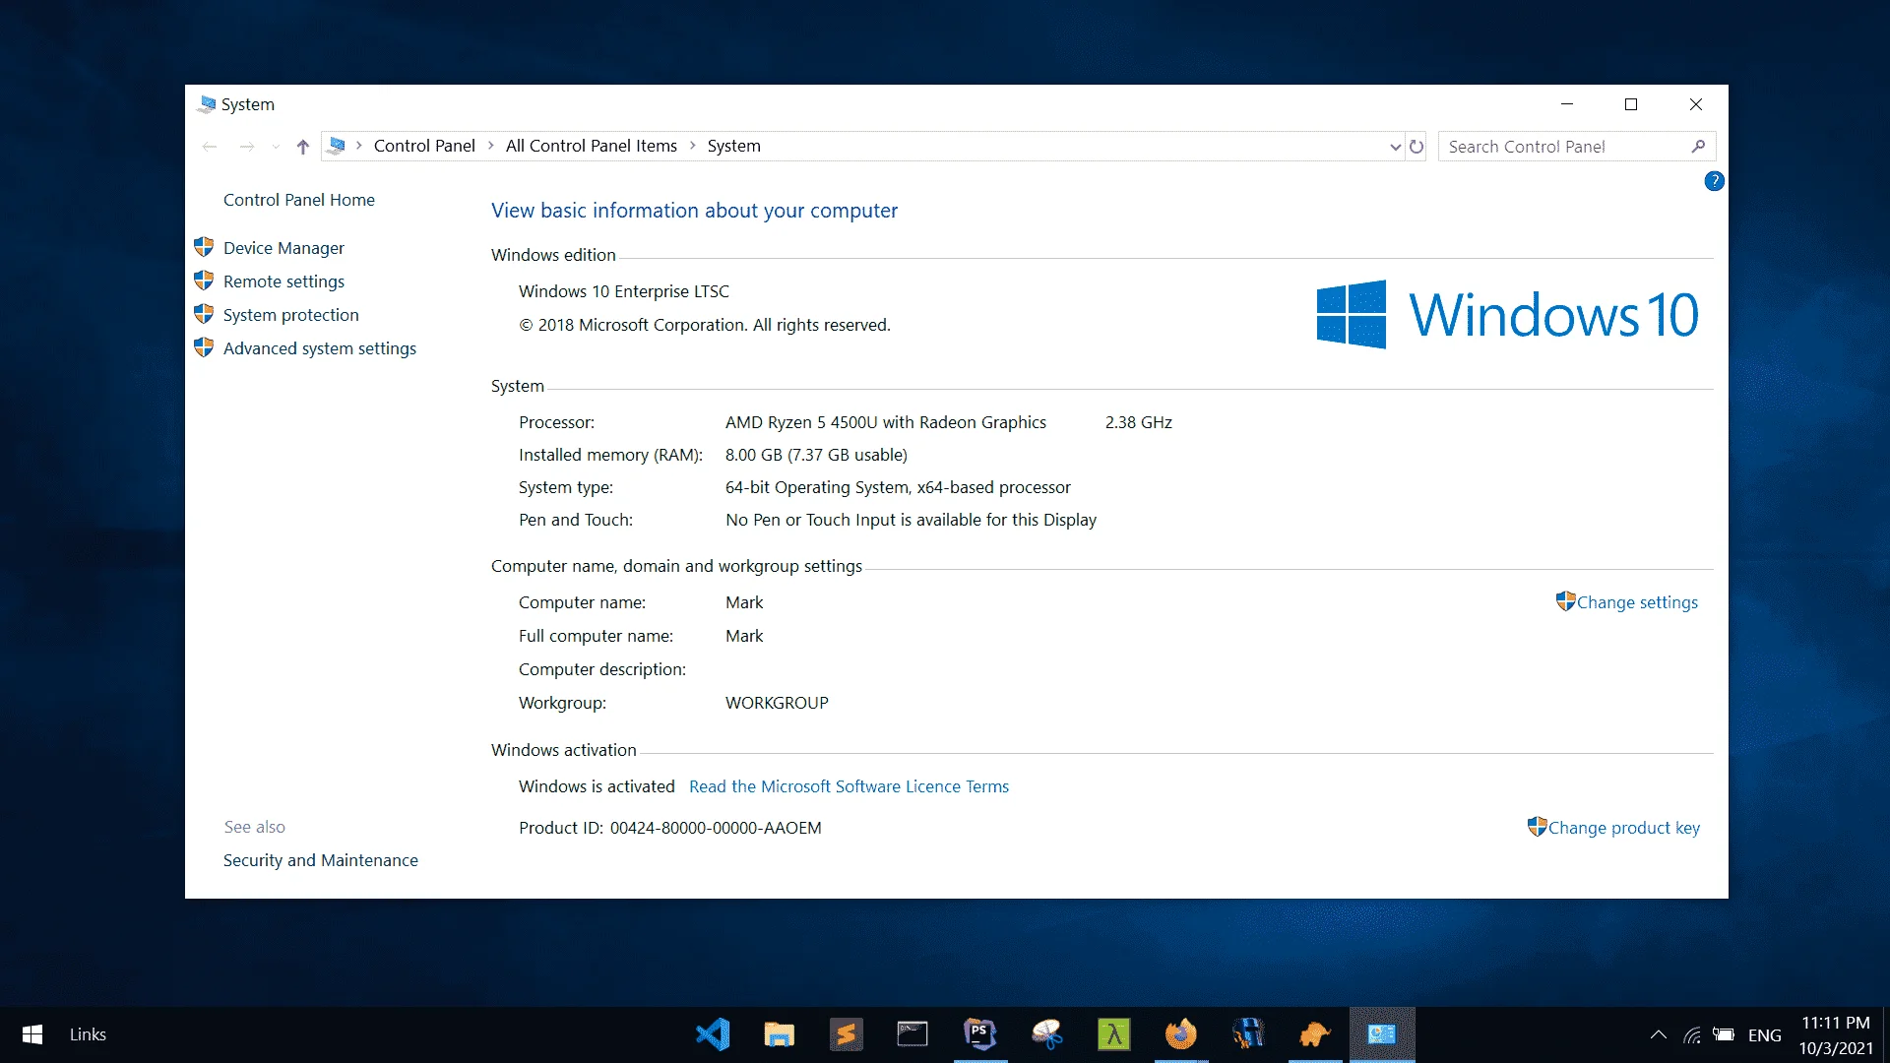This screenshot has width=1890, height=1063.
Task: Check the battery status tray icon
Action: (1724, 1034)
